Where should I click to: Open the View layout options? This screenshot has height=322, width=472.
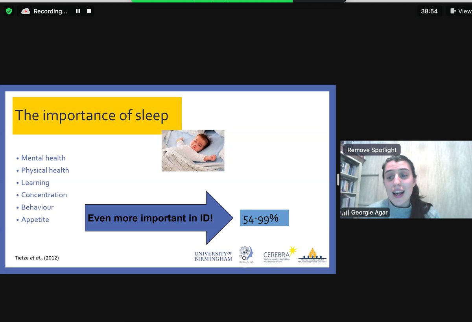(461, 11)
